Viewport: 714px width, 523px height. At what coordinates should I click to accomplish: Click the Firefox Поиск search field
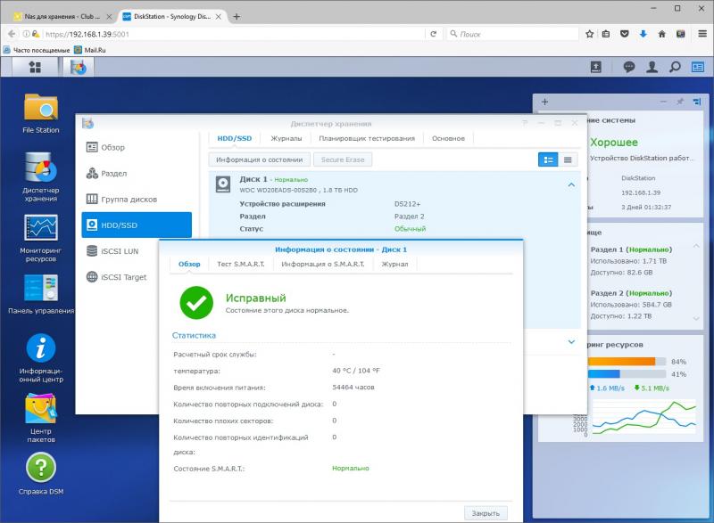click(x=512, y=34)
